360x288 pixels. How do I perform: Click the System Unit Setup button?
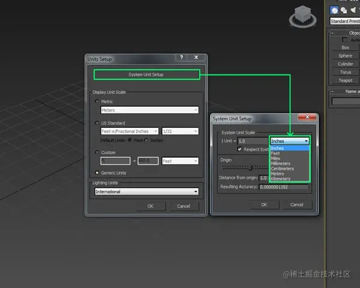(x=147, y=74)
